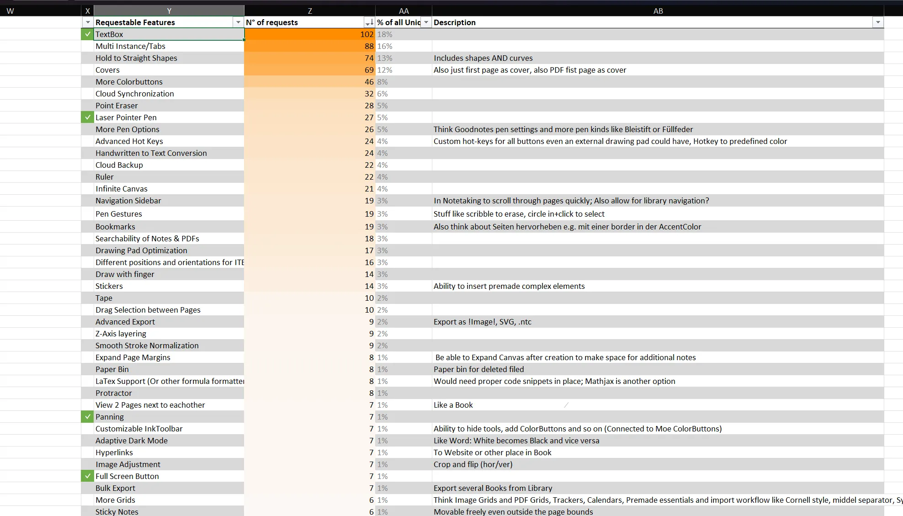903x516 pixels.
Task: Click the percentage cell showing 13%
Action: 404,58
